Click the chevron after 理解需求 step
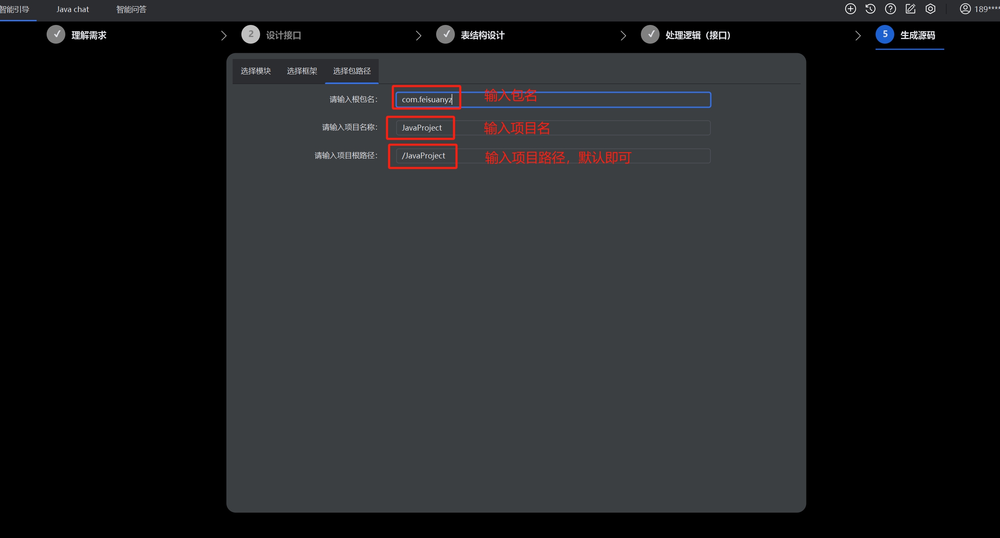 [224, 36]
